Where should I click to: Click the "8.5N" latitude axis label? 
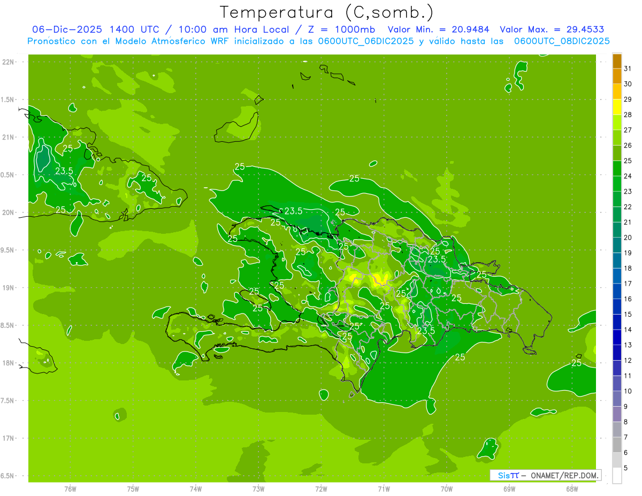[7, 325]
